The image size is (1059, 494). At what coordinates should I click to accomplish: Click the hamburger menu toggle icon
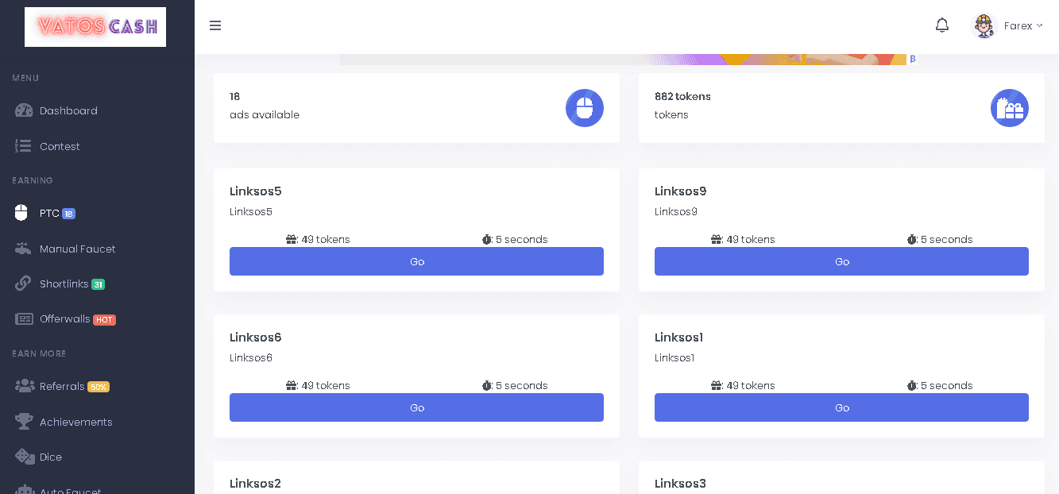click(x=215, y=25)
